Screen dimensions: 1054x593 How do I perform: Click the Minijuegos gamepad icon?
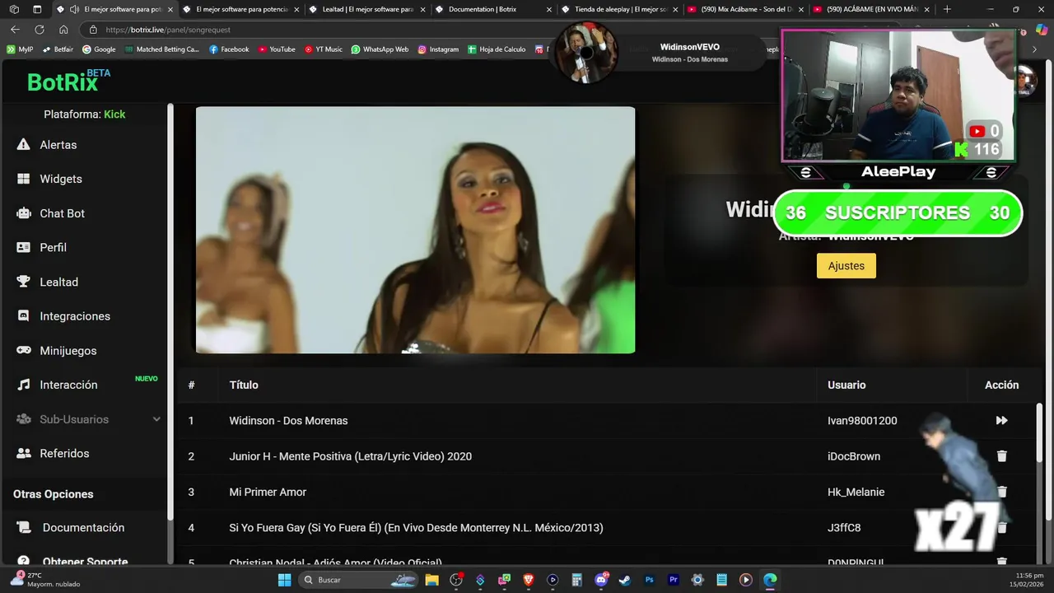click(x=24, y=350)
